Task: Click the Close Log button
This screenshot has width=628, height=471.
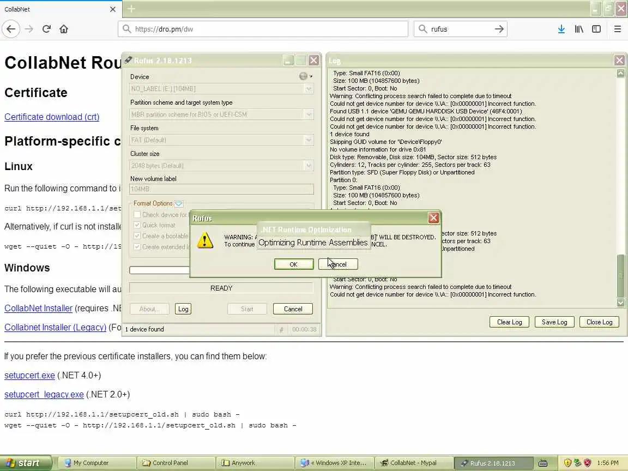Action: (599, 322)
